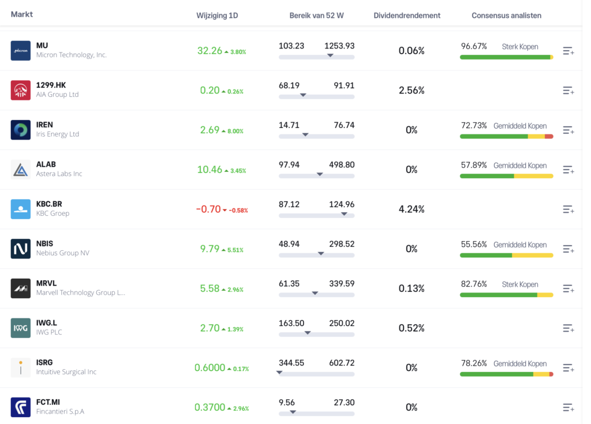The image size is (591, 424).
Task: Click the Gemiddeld Kopen label for IREN
Action: click(x=520, y=126)
